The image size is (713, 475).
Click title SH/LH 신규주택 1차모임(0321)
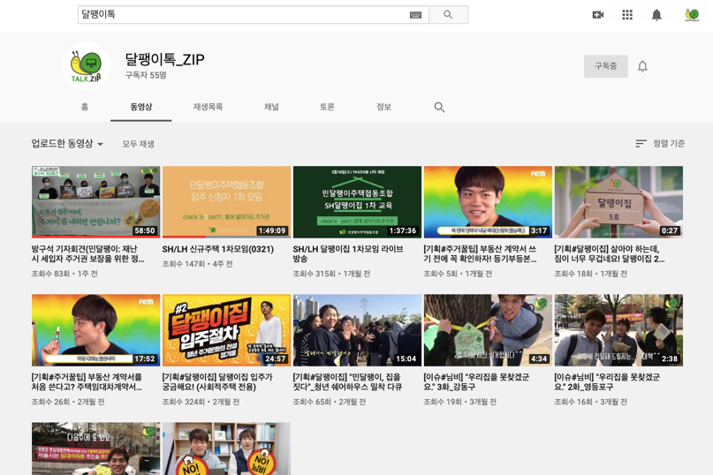pos(218,249)
